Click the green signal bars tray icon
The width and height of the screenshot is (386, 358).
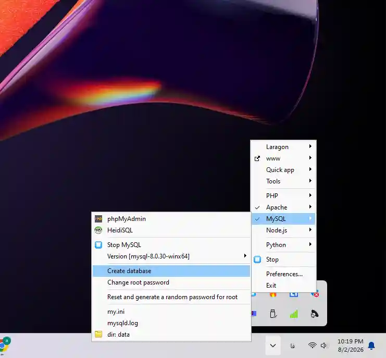[294, 314]
